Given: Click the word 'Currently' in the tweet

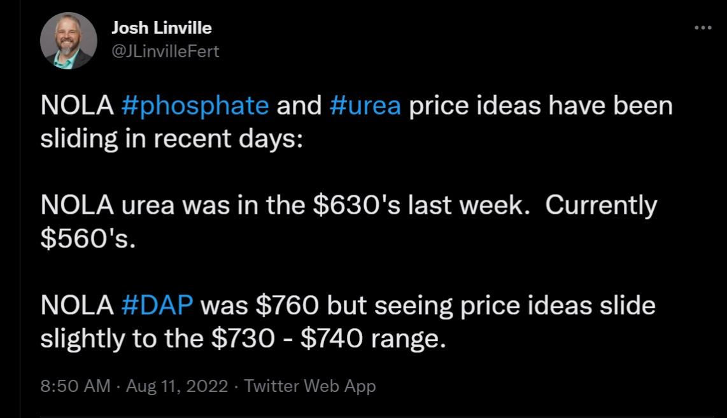Looking at the screenshot, I should (601, 206).
